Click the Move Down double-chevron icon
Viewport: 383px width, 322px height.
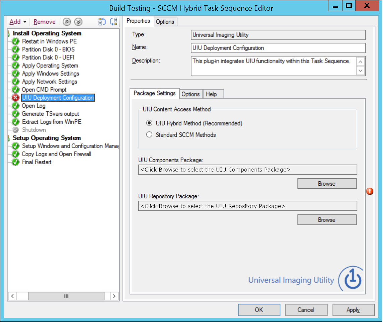click(78, 22)
